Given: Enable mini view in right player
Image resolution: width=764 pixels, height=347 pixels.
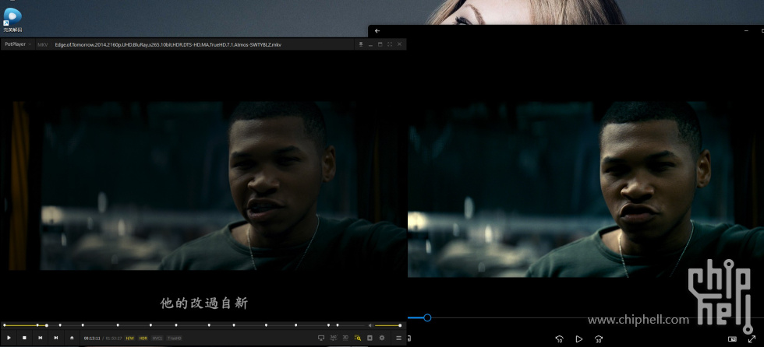Looking at the screenshot, I should click(x=732, y=338).
